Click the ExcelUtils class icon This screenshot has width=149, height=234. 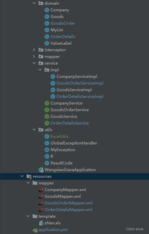click(47, 136)
